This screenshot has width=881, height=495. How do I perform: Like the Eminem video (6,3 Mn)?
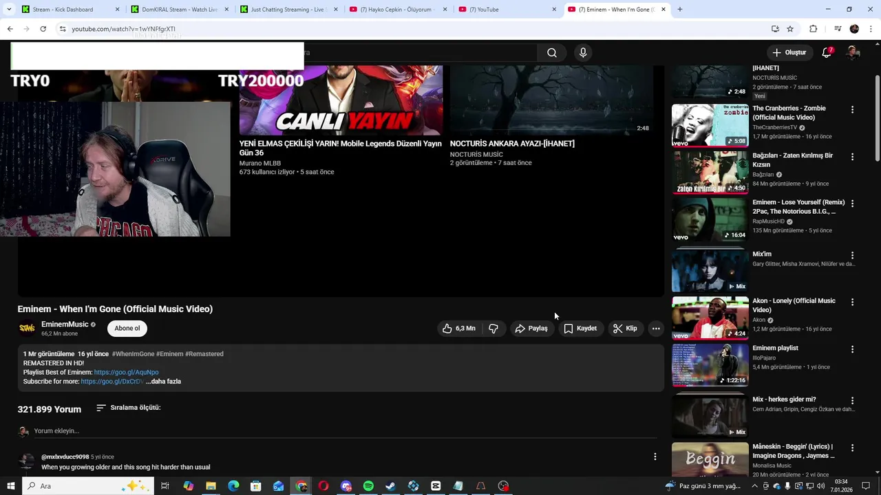pyautogui.click(x=459, y=329)
